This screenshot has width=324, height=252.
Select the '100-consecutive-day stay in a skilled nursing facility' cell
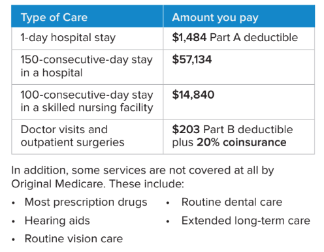tap(87, 102)
